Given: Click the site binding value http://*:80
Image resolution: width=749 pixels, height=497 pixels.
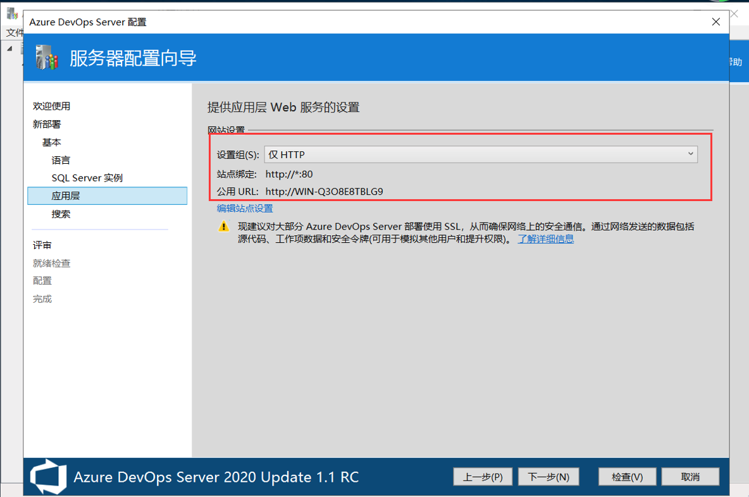Looking at the screenshot, I should 289,175.
